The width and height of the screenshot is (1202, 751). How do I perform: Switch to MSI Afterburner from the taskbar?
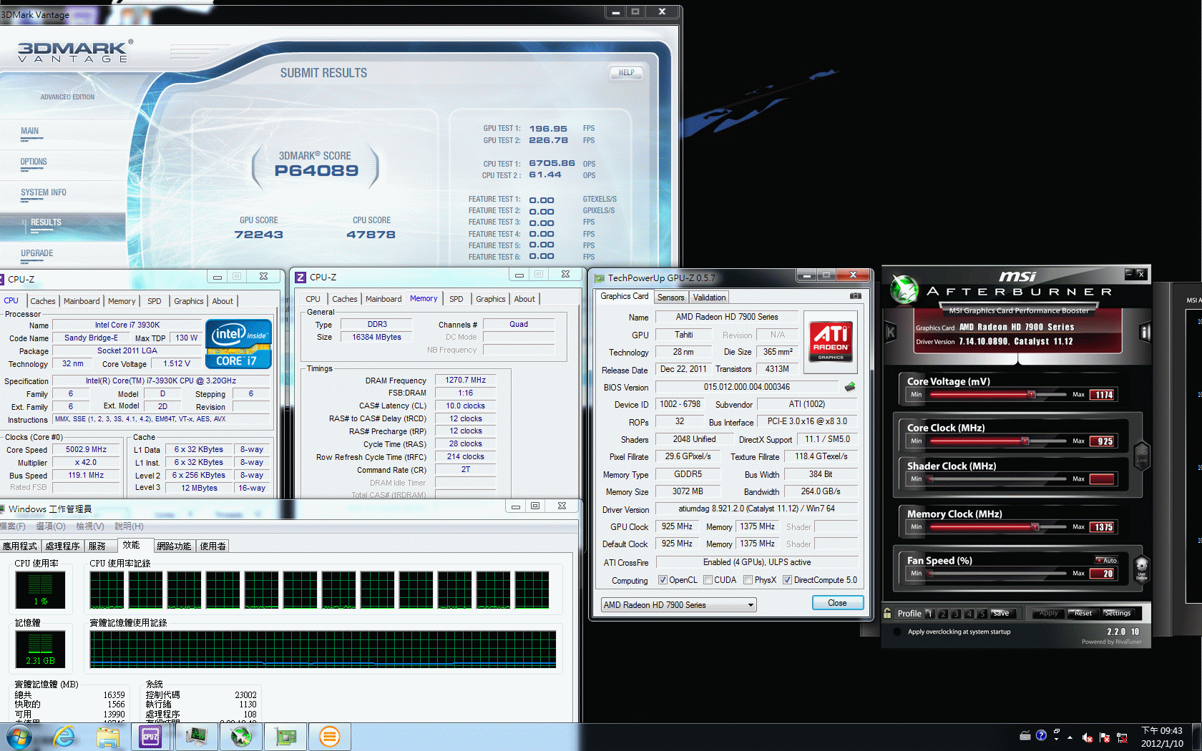point(241,737)
